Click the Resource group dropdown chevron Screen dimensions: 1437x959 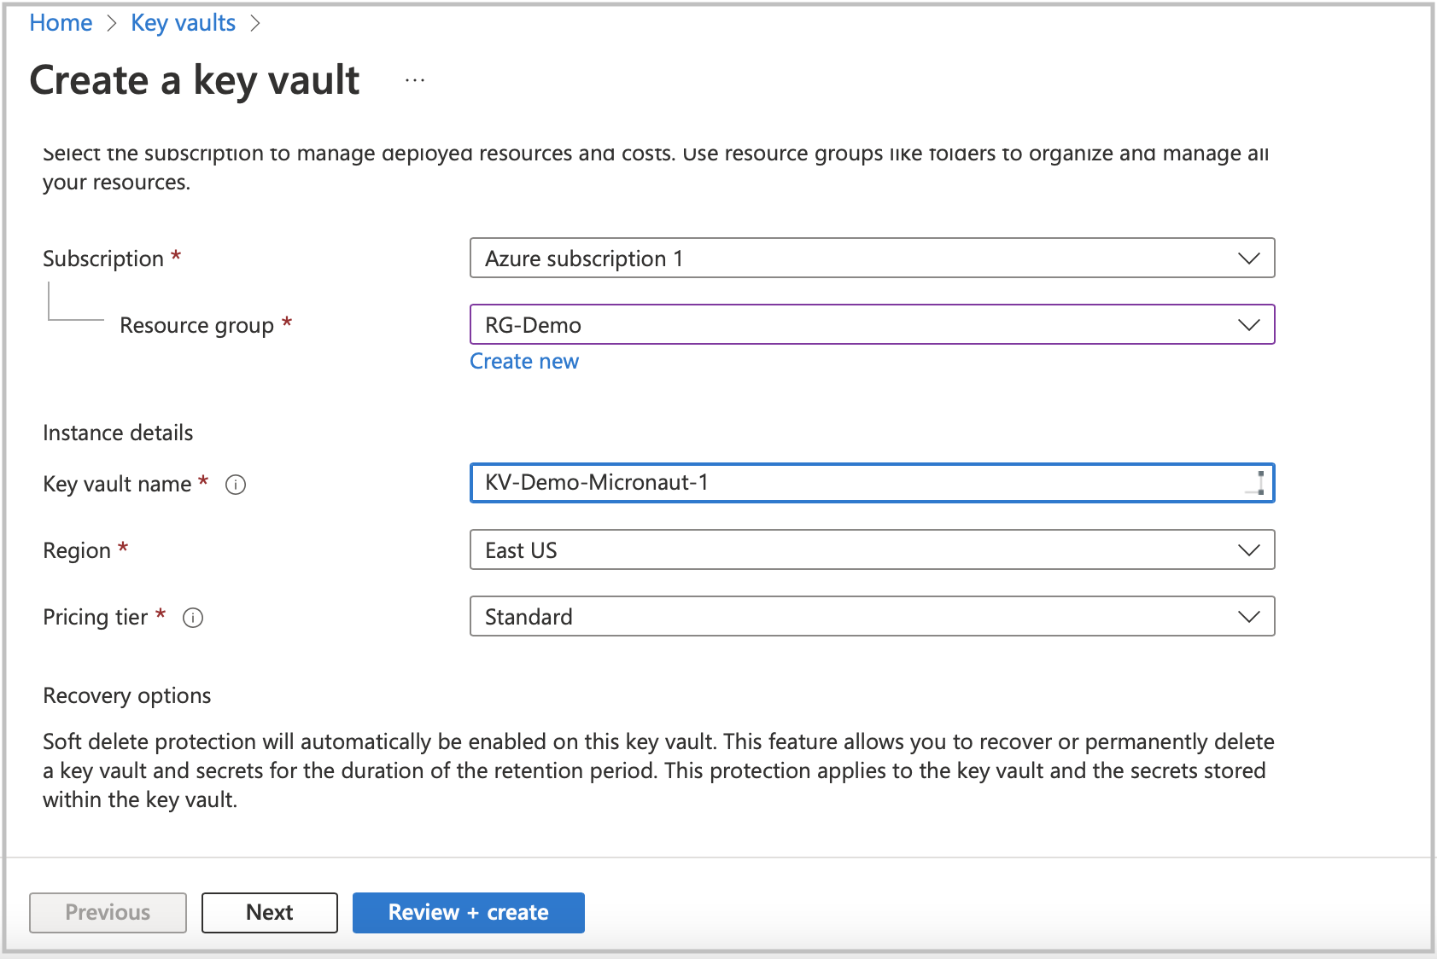[1248, 324]
